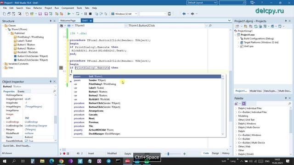Screen dimensions: 294x165
Task: Click the device preview icon after platform box
Action: (170, 14)
